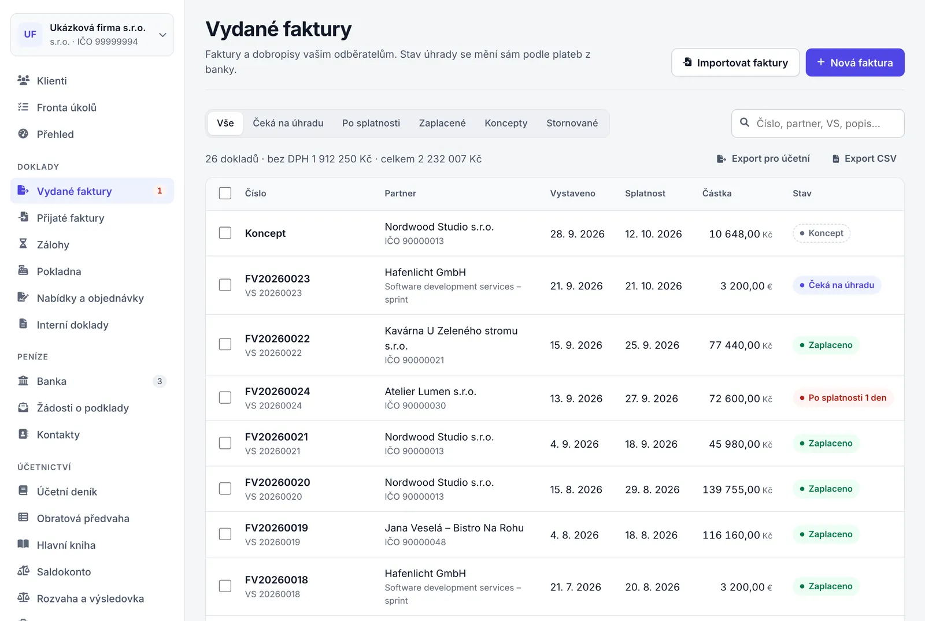This screenshot has height=621, width=925.
Task: Click the Partner column header
Action: tap(400, 194)
